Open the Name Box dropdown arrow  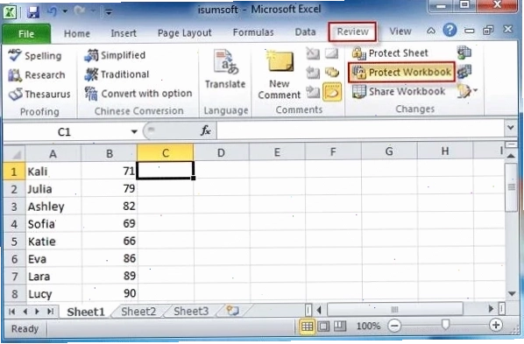(x=134, y=131)
